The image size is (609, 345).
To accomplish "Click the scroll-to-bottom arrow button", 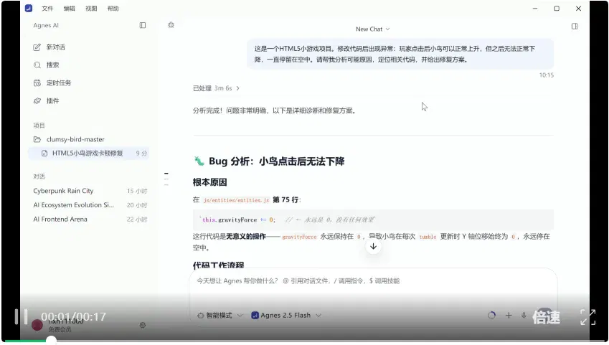I will [373, 246].
